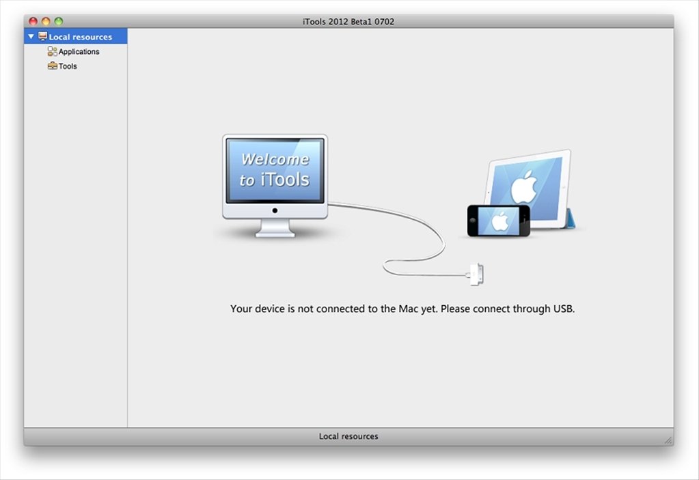Click the Local resources computer icon
This screenshot has height=480, width=699.
(x=43, y=36)
